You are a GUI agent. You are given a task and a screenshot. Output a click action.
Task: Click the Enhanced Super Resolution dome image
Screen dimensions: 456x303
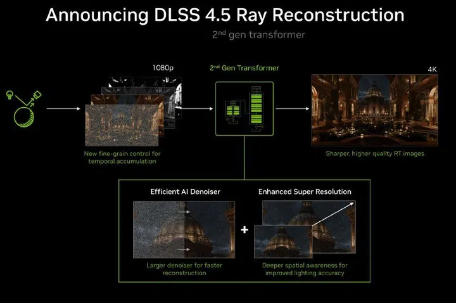[x=305, y=229]
